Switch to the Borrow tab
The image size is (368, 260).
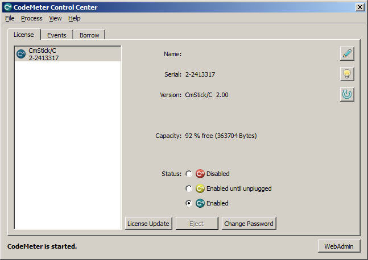89,35
